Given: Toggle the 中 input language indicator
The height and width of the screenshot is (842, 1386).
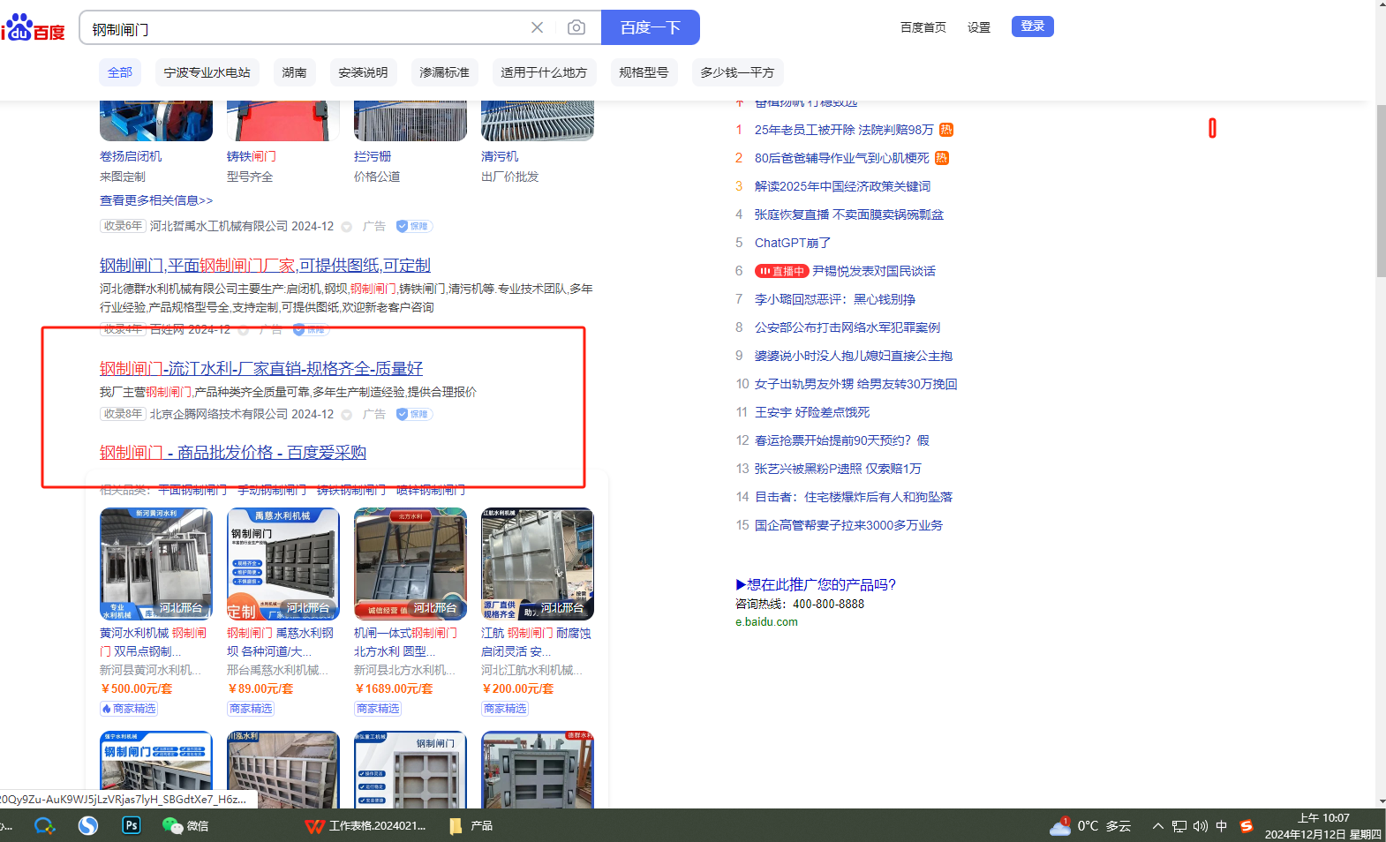Looking at the screenshot, I should (1222, 826).
